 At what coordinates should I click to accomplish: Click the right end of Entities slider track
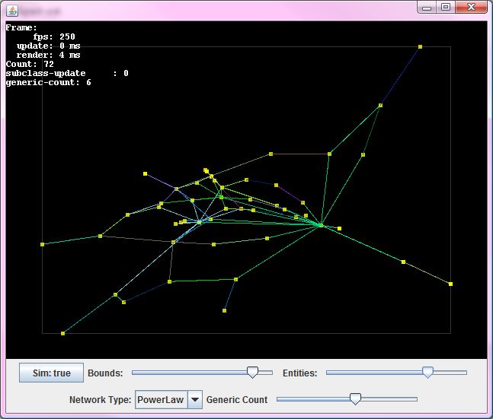click(x=465, y=373)
